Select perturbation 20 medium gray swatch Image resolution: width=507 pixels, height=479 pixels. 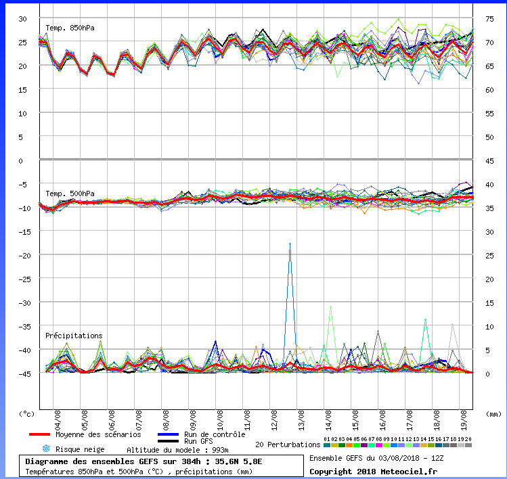468,445
